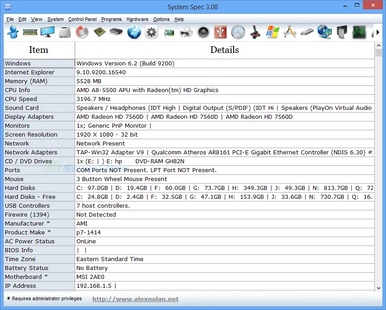Click the networked computers globe icon
386x310 pixels.
click(324, 32)
